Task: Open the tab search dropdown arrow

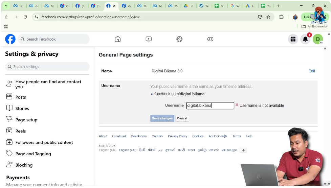Action: tap(6, 6)
